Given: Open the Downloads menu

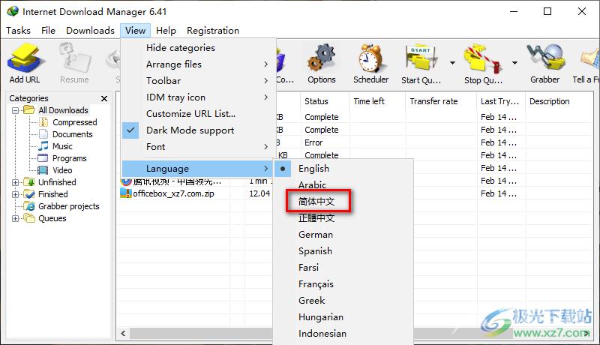Looking at the screenshot, I should [90, 30].
